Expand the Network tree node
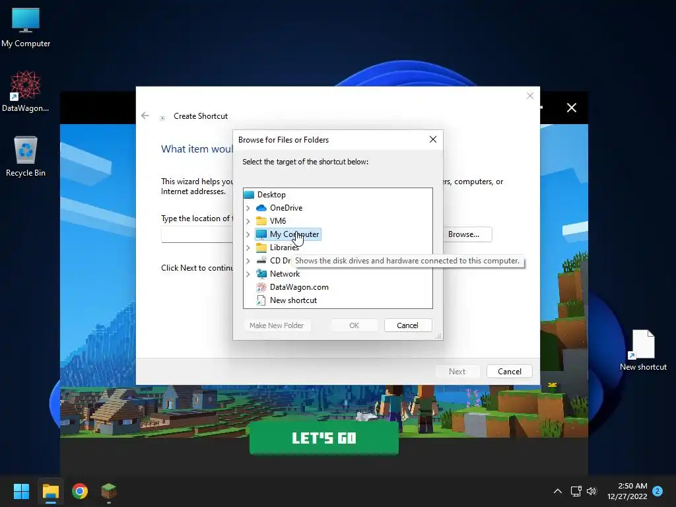The height and width of the screenshot is (507, 676). [248, 274]
